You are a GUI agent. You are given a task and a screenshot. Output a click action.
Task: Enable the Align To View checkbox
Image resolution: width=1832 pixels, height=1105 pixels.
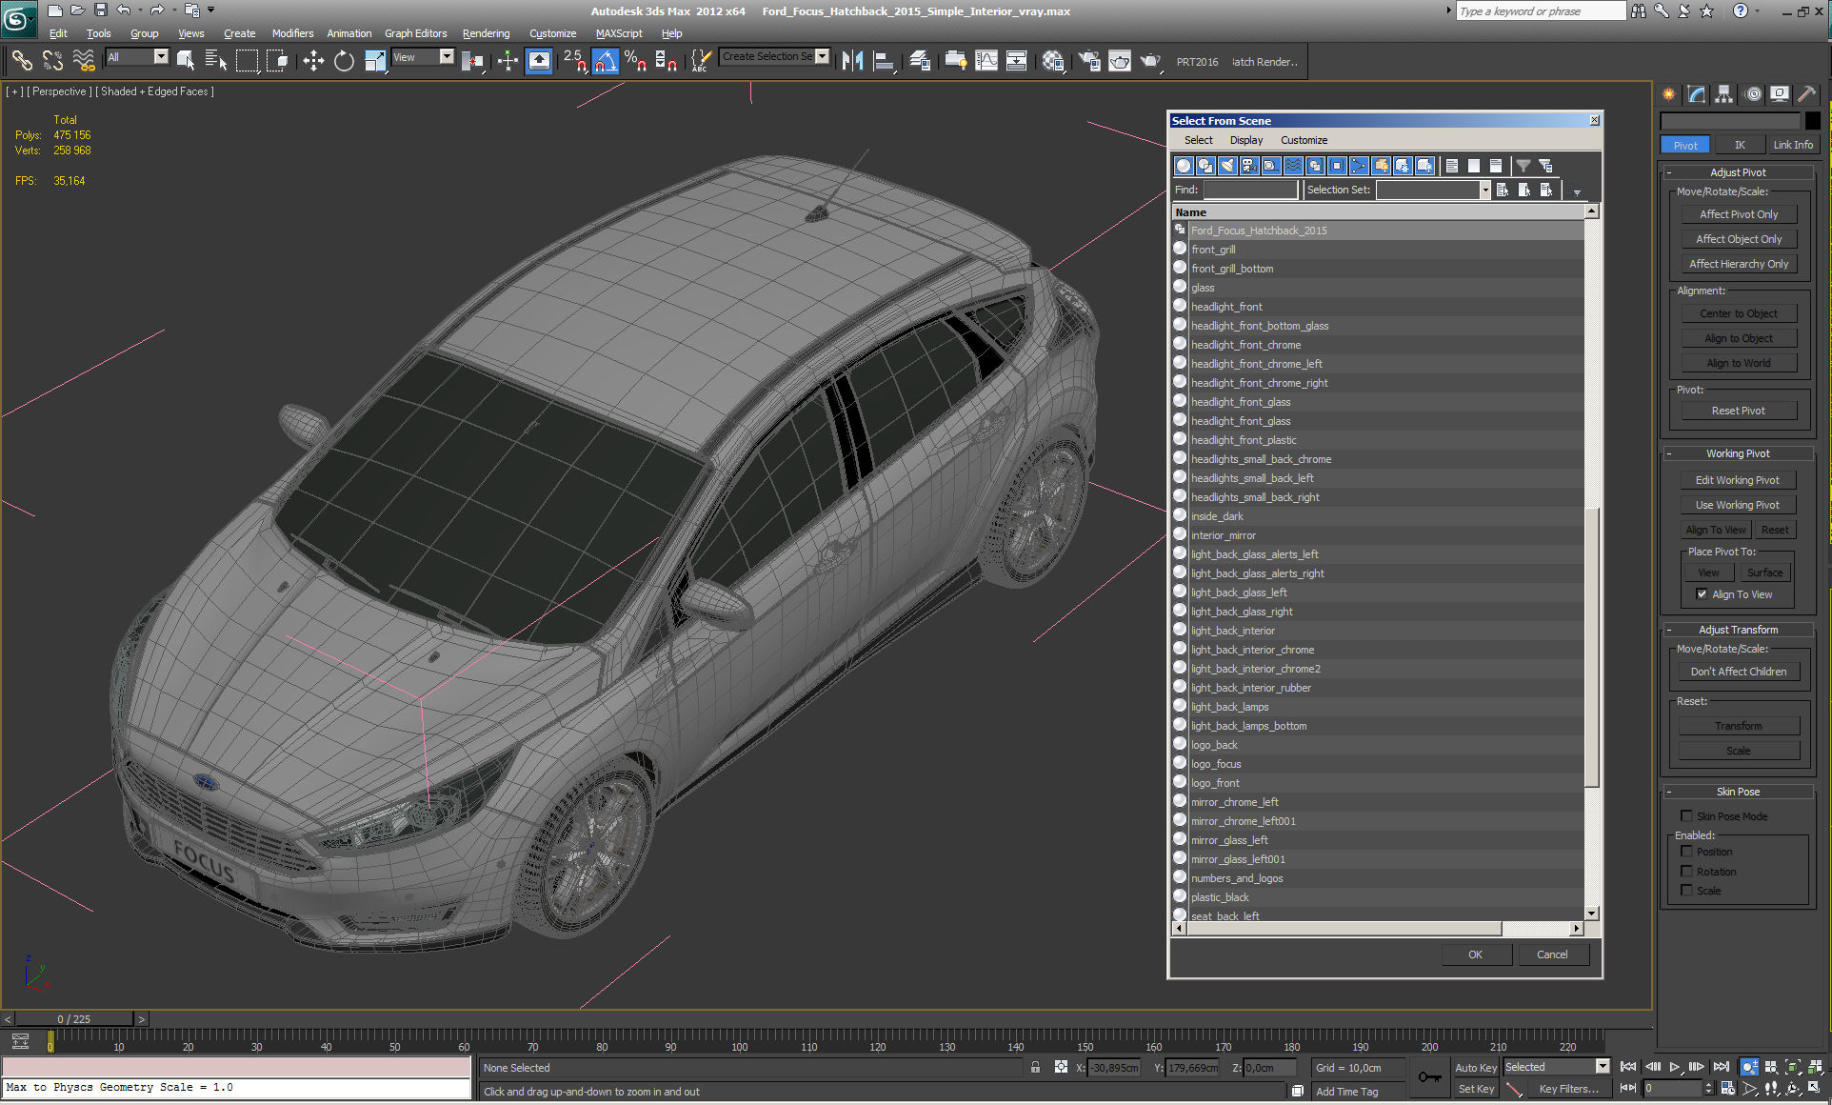[1702, 594]
